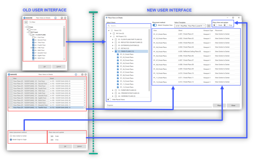This screenshot has height=161, width=254.
Task: Uncheck FF_ 06_Finish Plans checkbox
Action: 118,69
